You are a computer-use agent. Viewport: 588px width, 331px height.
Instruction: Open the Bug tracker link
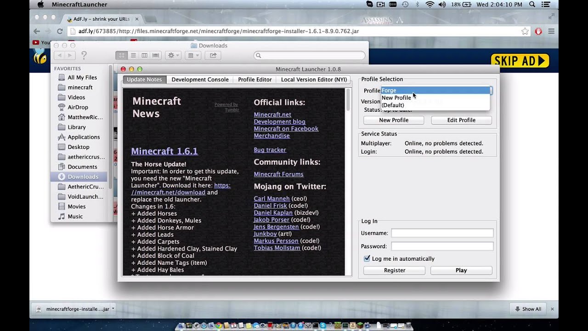coord(270,150)
